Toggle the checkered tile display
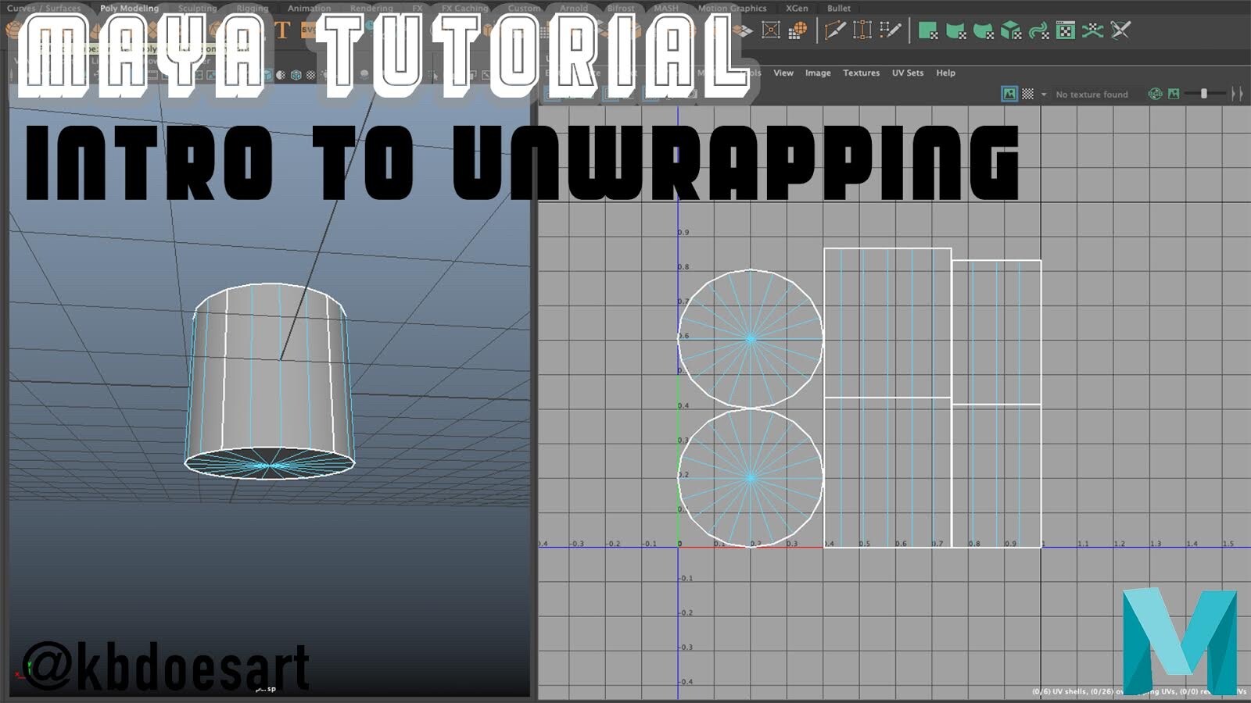Viewport: 1251px width, 703px height. (x=1027, y=94)
